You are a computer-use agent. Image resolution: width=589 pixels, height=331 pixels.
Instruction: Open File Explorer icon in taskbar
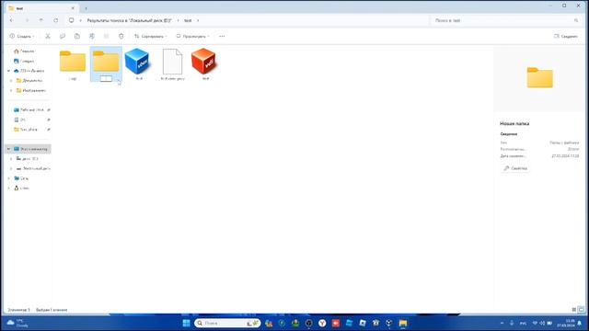pos(403,323)
